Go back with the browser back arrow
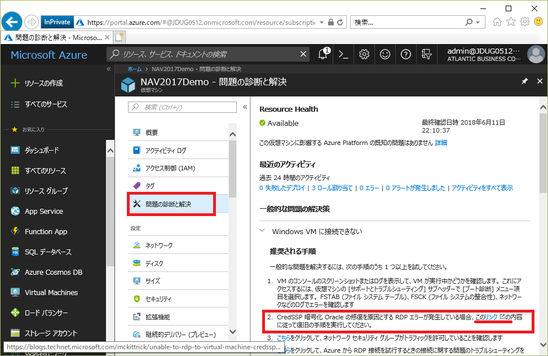The image size is (548, 356). pos(11,22)
